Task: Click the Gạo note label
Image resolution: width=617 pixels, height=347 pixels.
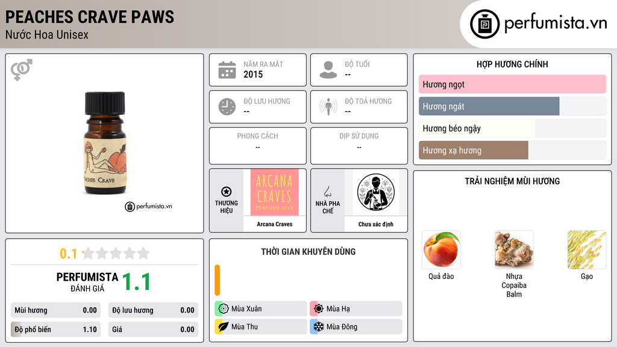Action: click(587, 276)
